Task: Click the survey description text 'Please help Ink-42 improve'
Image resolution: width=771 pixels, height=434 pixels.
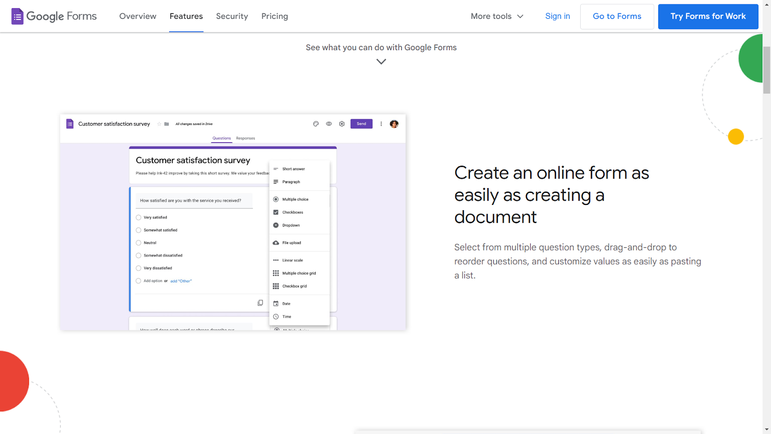Action: (x=202, y=173)
